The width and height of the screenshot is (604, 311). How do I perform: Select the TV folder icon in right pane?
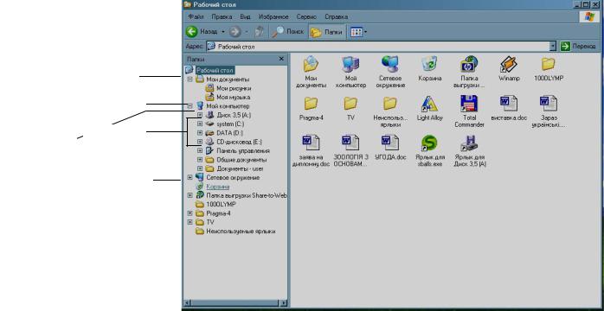[x=350, y=104]
